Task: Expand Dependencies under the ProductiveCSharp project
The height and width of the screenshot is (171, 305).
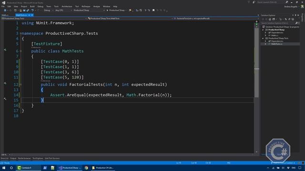Action: pos(265,33)
